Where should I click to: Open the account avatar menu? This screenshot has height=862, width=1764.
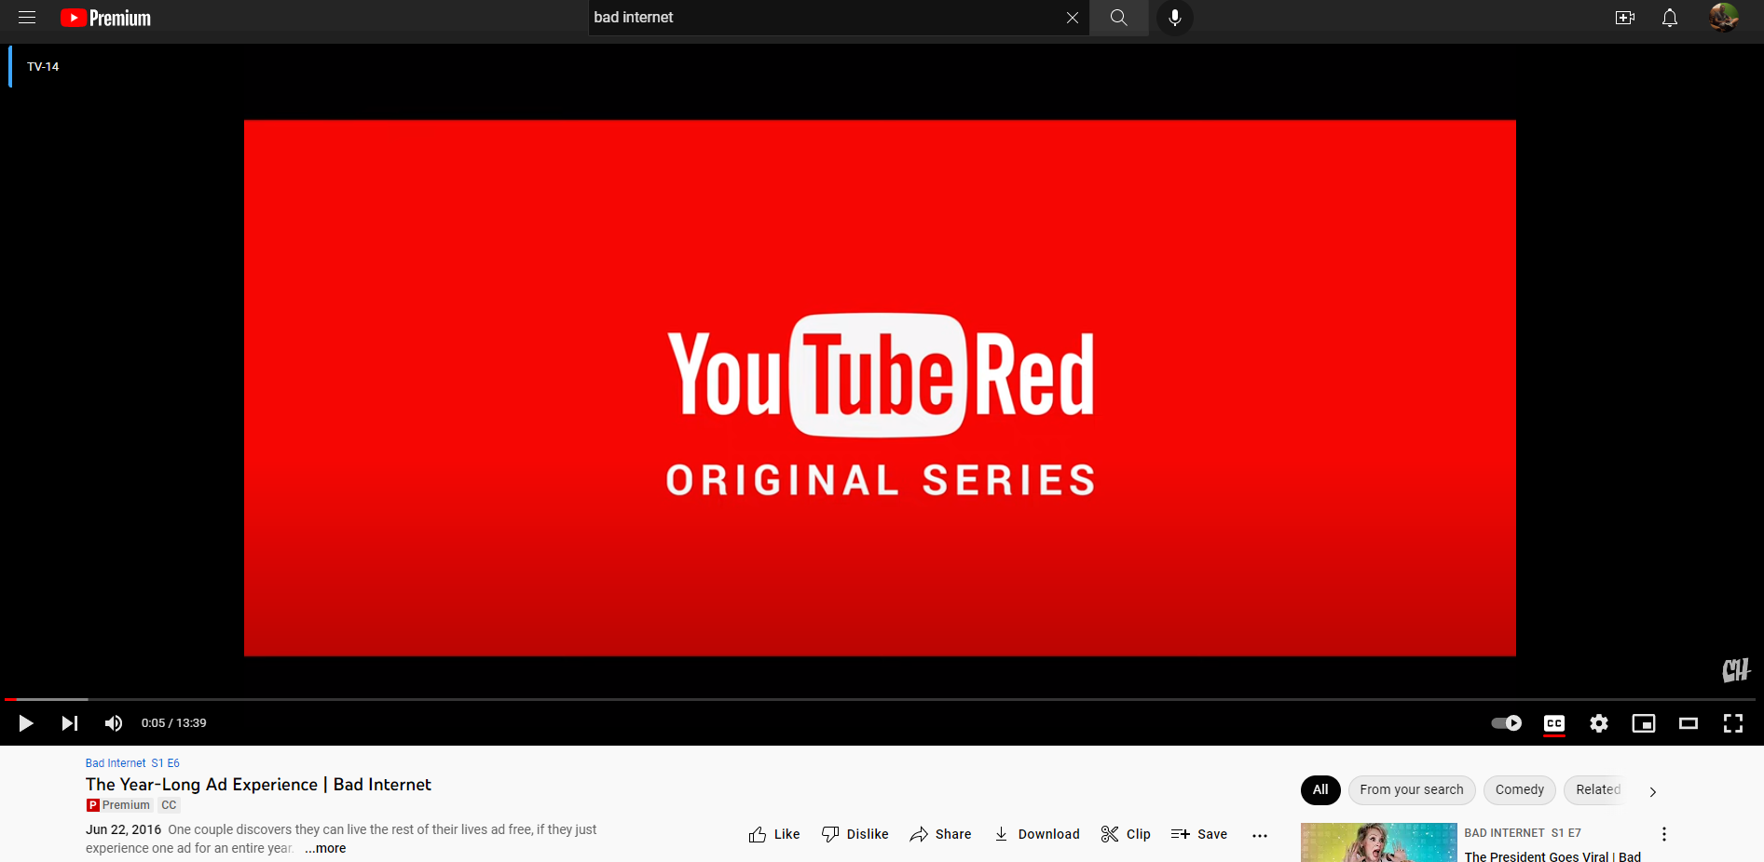tap(1724, 18)
